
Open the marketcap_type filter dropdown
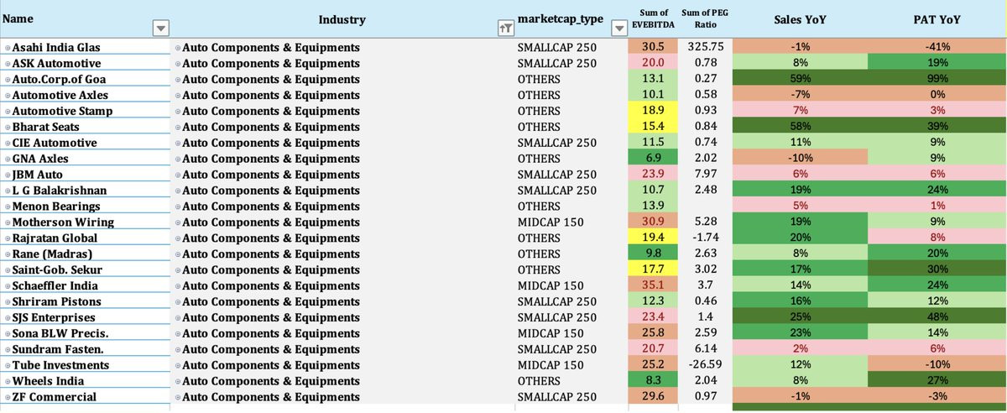click(618, 29)
